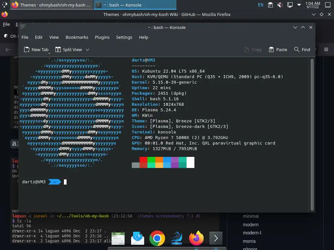Click the 'morris' theme link in Firefox page
Image resolution: width=334 pixels, height=250 pixels.
tap(249, 241)
